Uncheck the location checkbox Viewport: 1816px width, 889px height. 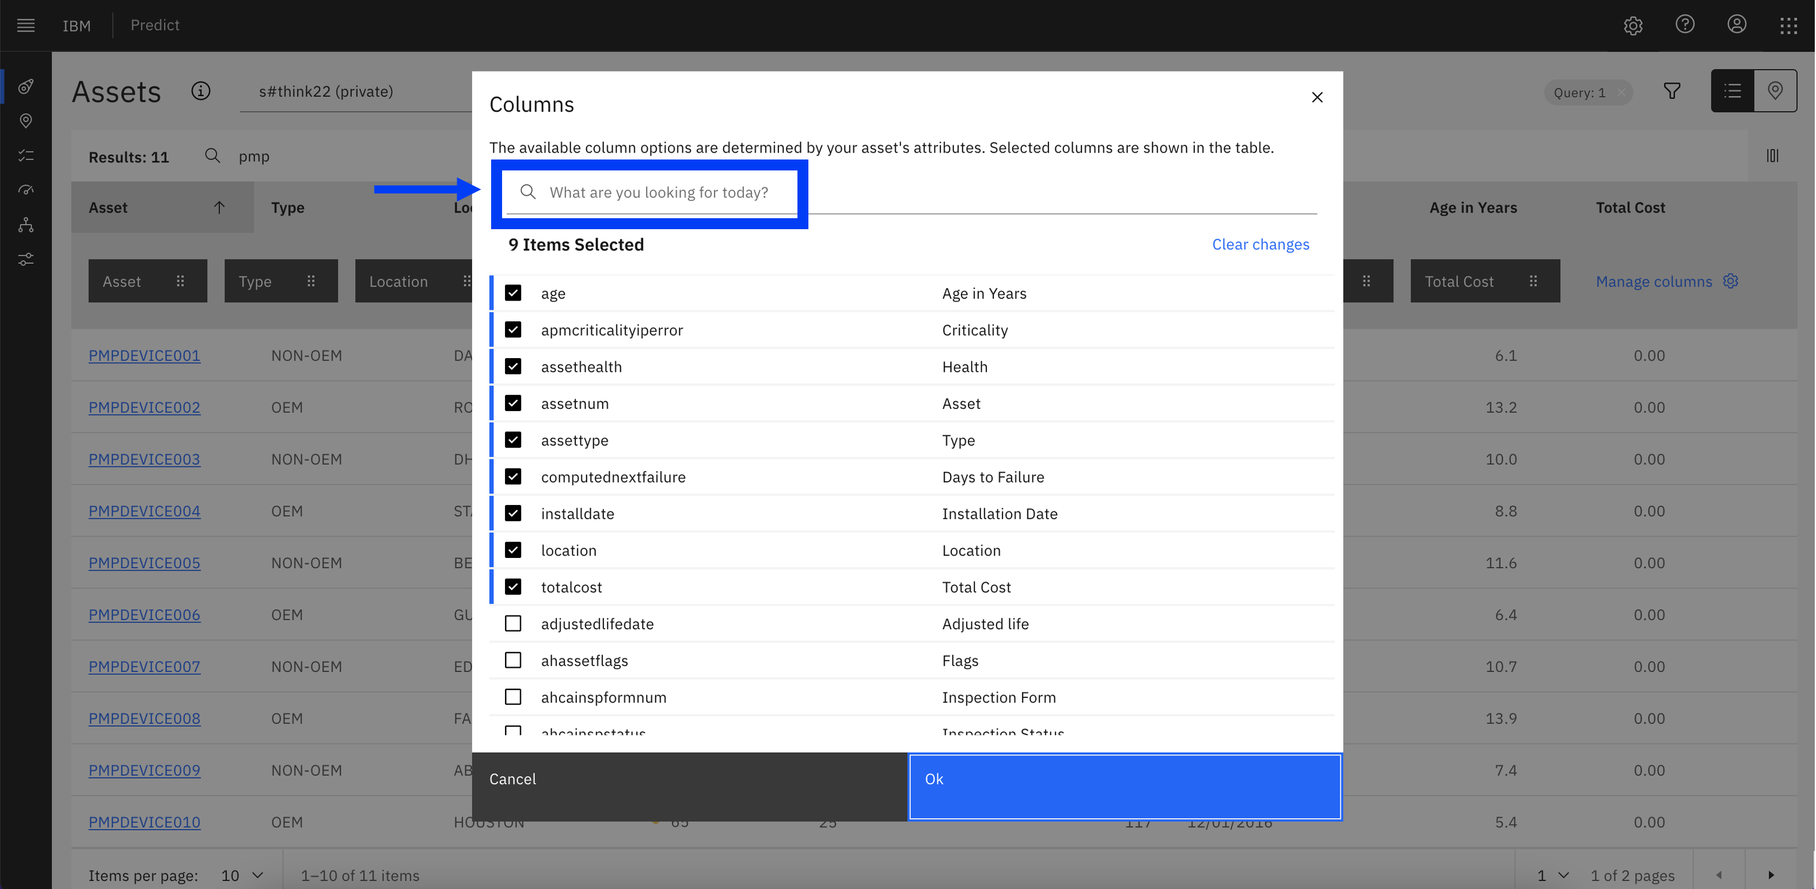tap(513, 549)
